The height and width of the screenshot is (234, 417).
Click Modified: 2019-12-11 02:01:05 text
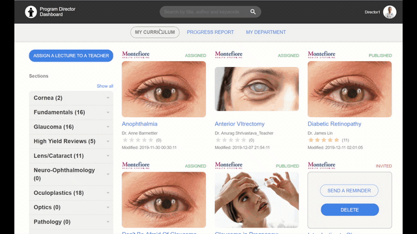335,148
